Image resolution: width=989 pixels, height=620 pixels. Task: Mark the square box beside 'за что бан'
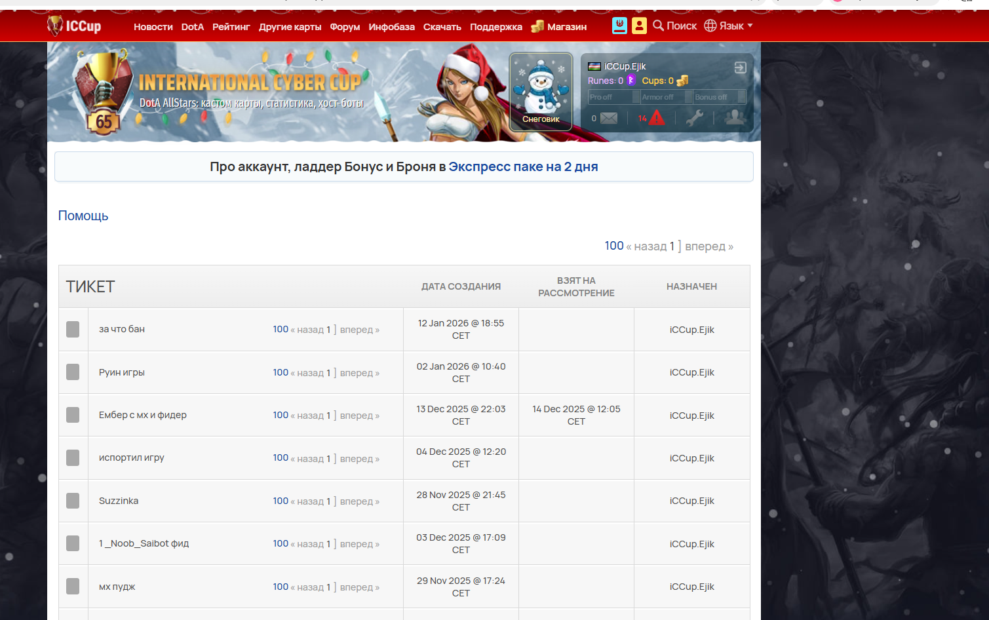click(x=73, y=329)
